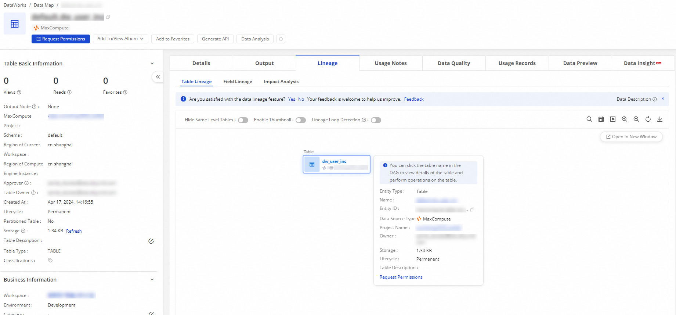This screenshot has width=676, height=315.
Task: Click Open in New Window button
Action: click(x=631, y=137)
